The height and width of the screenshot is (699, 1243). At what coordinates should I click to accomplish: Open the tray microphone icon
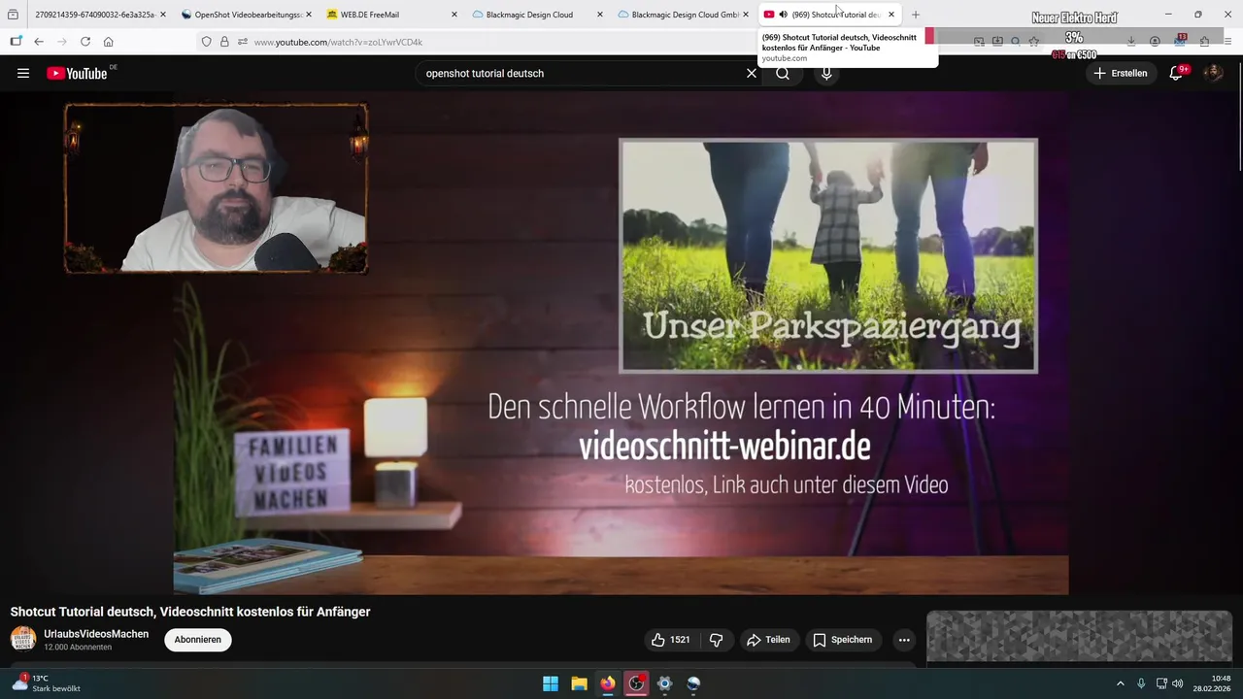1141,683
